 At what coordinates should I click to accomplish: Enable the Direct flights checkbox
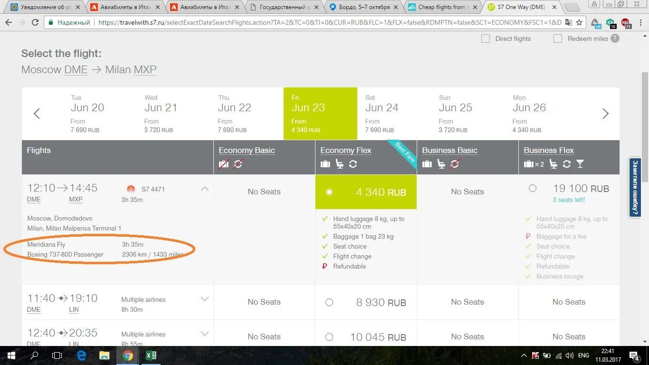486,38
